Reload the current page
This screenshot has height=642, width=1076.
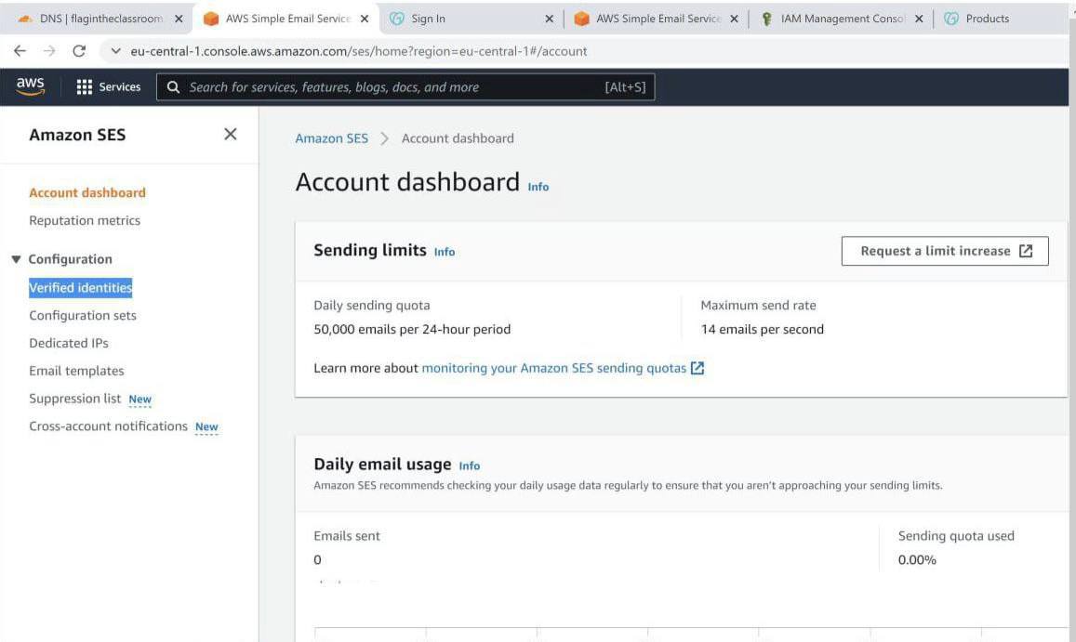pos(79,51)
